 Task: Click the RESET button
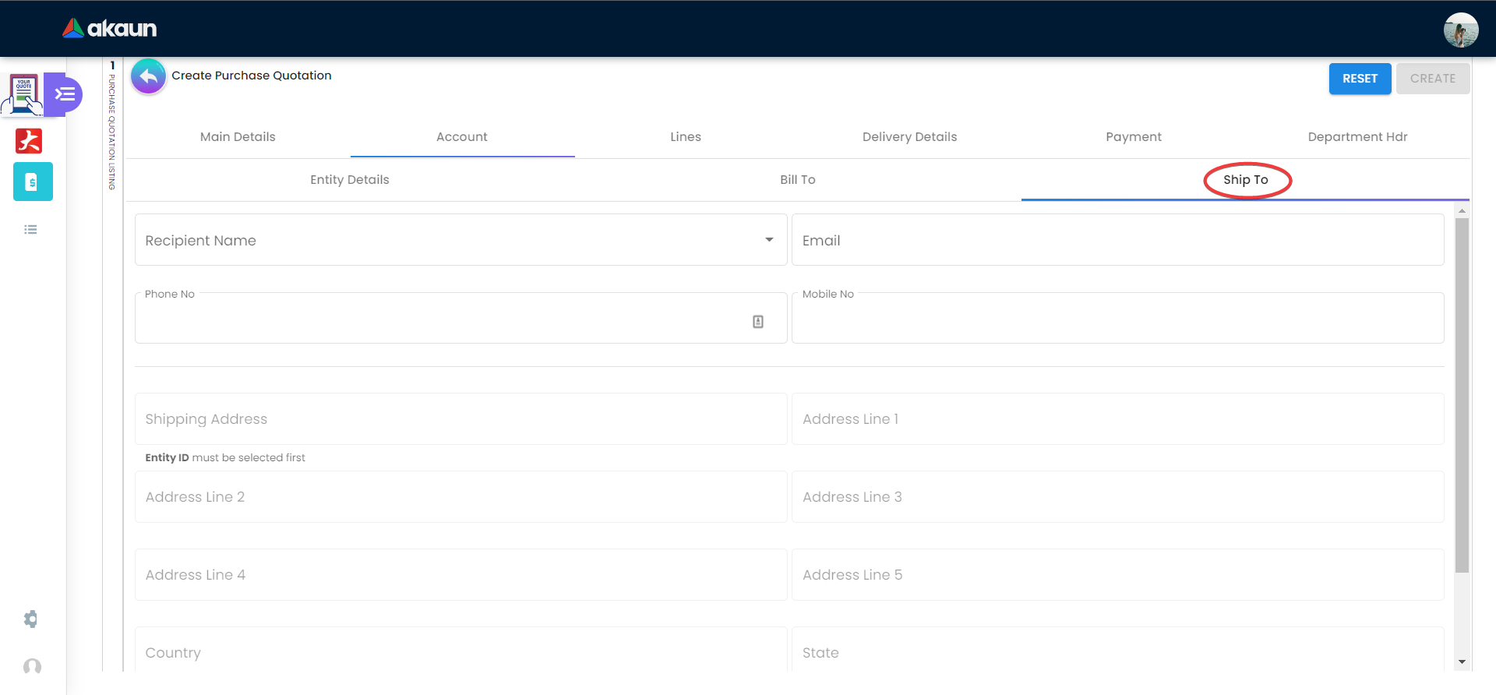[x=1360, y=79]
